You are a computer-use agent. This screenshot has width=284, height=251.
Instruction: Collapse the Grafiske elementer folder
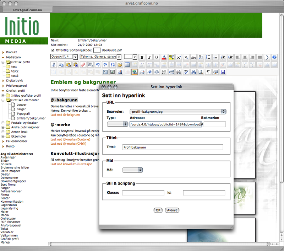[x=3, y=100]
